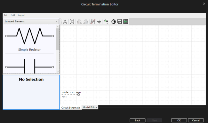The width and height of the screenshot is (208, 123).
Task: Click the zoom-to-fit icon
Action: pos(72,21)
